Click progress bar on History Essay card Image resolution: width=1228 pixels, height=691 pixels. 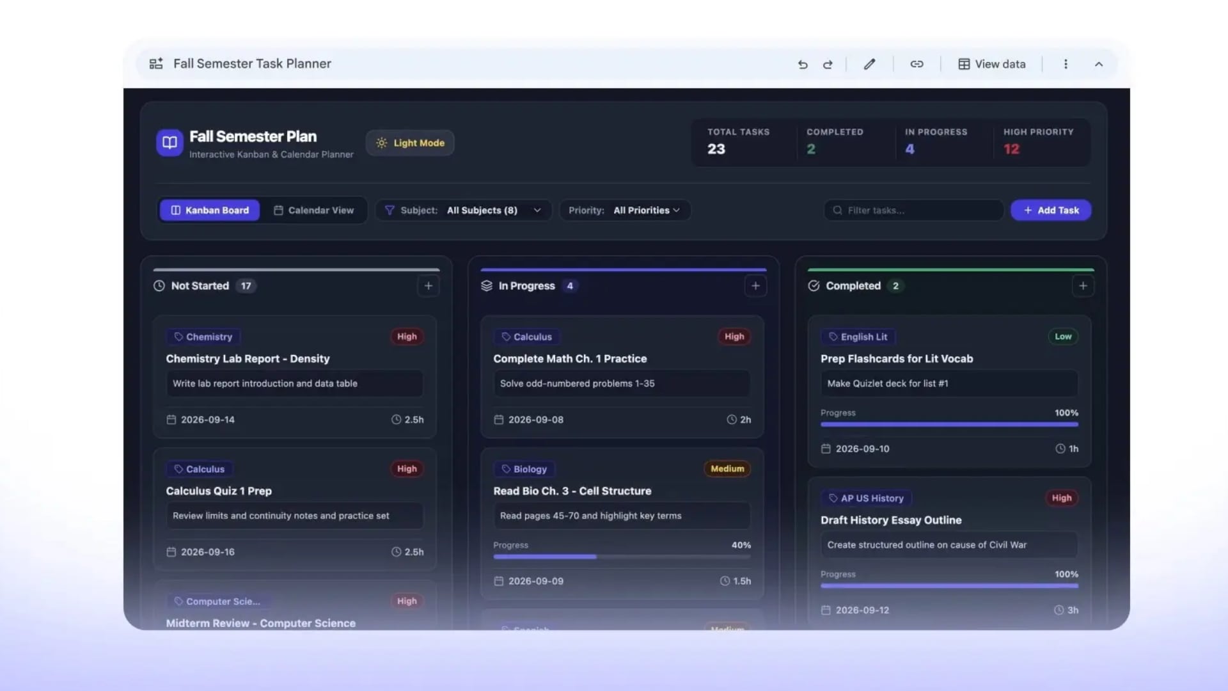coord(950,585)
